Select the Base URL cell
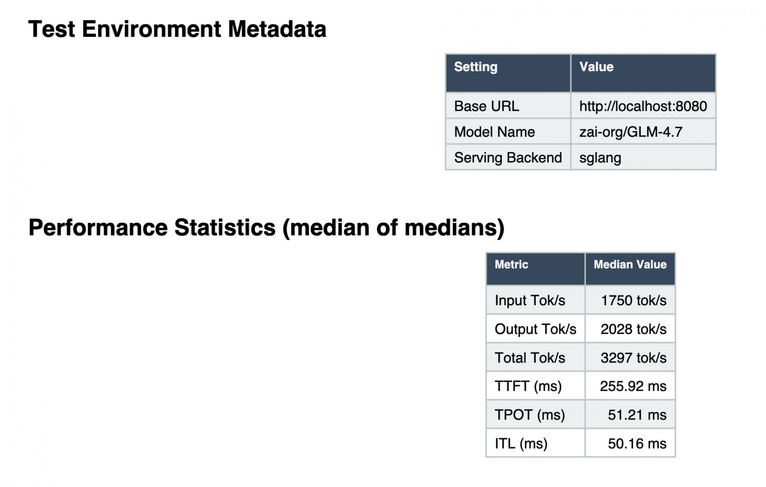This screenshot has height=487, width=766. [x=487, y=106]
